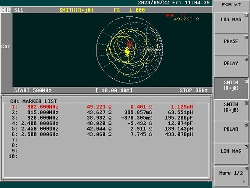Switch to SMITH (G+jB) format softkey

pyautogui.click(x=231, y=110)
